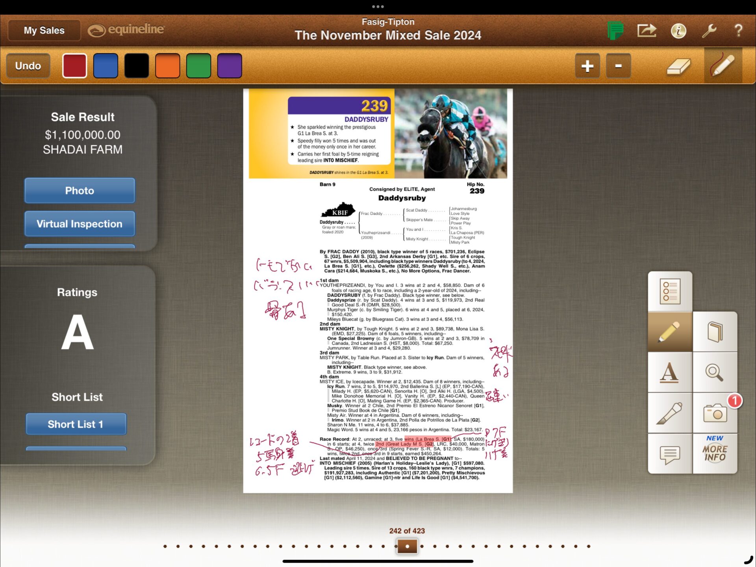Tap the share/export icon
Viewport: 756px width, 567px height.
(647, 30)
